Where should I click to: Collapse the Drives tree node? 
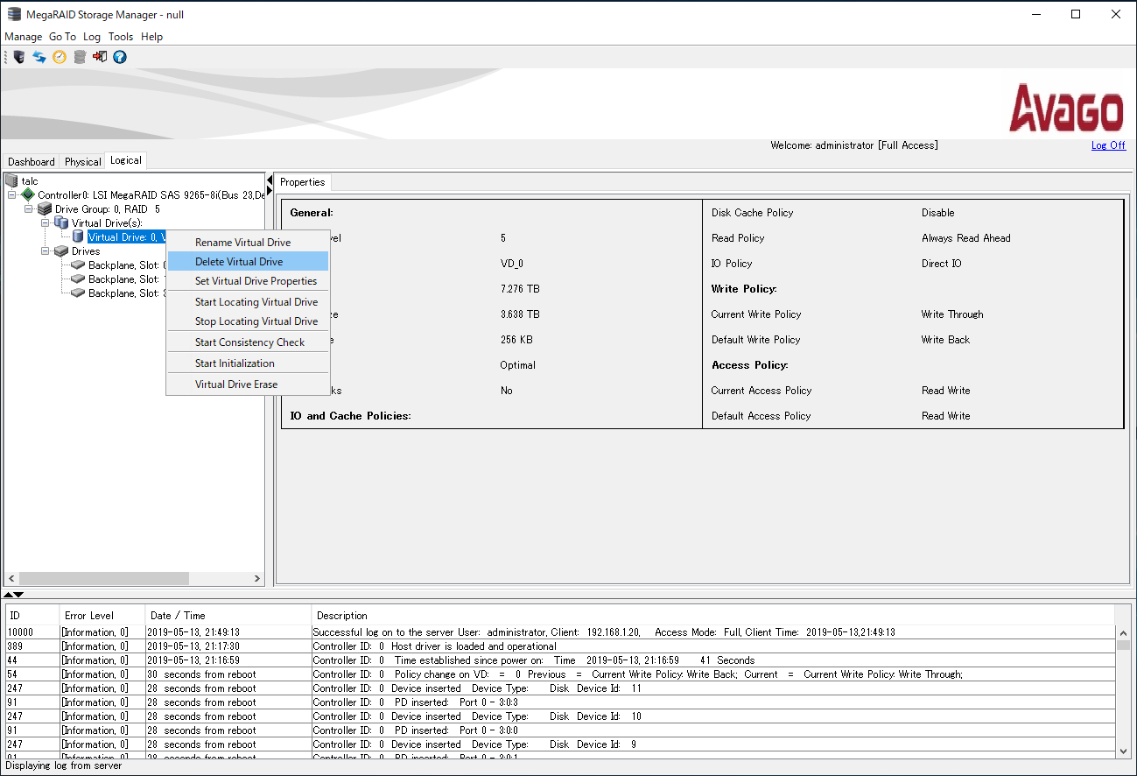click(46, 251)
